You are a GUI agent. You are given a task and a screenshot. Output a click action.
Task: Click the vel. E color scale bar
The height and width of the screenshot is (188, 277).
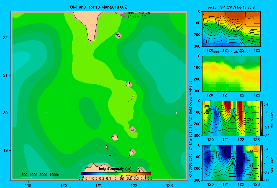[261, 163]
